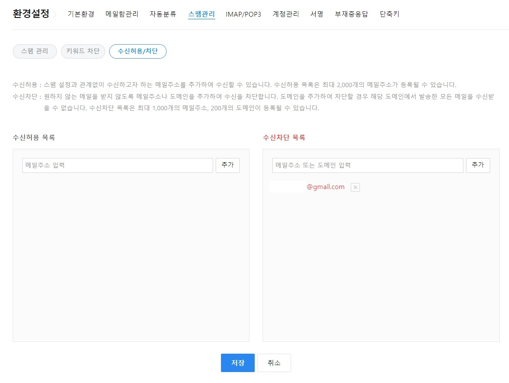This screenshot has height=383, width=509.
Task: Open the 기본환경 settings tab
Action: tap(81, 14)
